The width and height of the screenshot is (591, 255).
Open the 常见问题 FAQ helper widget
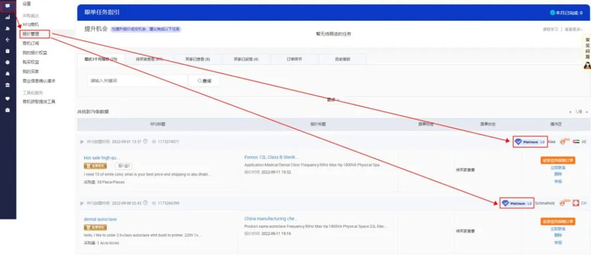coord(586,53)
